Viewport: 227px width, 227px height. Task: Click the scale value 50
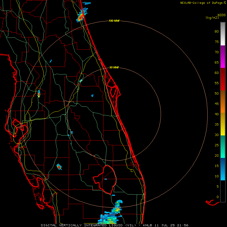(217, 94)
